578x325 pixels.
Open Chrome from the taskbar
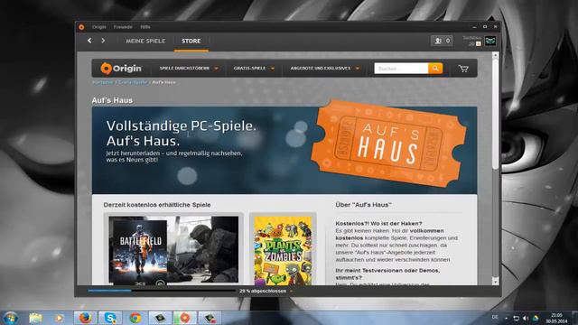click(x=135, y=318)
